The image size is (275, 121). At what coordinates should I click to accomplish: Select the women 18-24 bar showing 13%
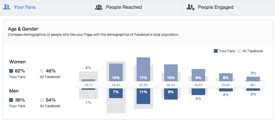(116, 73)
